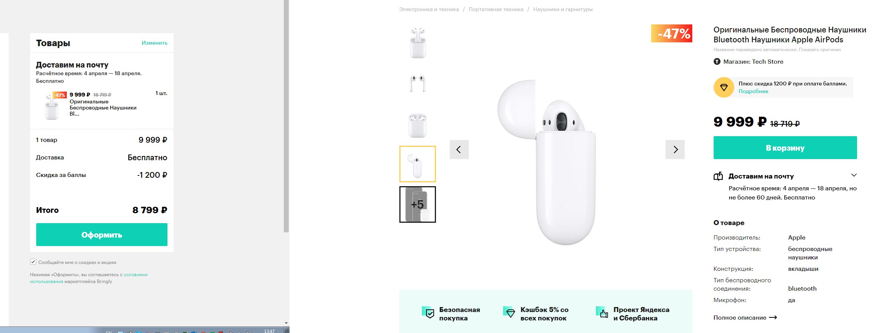Image resolution: width=883 pixels, height=333 pixels.
Task: Click the checkout panel vertical scrollbar
Action: [286, 116]
